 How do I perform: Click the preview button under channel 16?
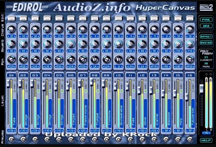point(190,140)
